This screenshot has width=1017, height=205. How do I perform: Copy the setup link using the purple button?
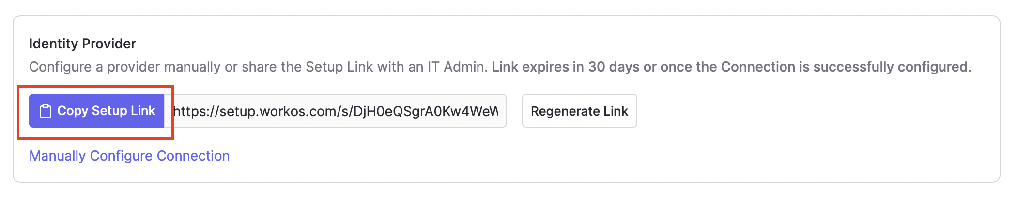tap(97, 111)
